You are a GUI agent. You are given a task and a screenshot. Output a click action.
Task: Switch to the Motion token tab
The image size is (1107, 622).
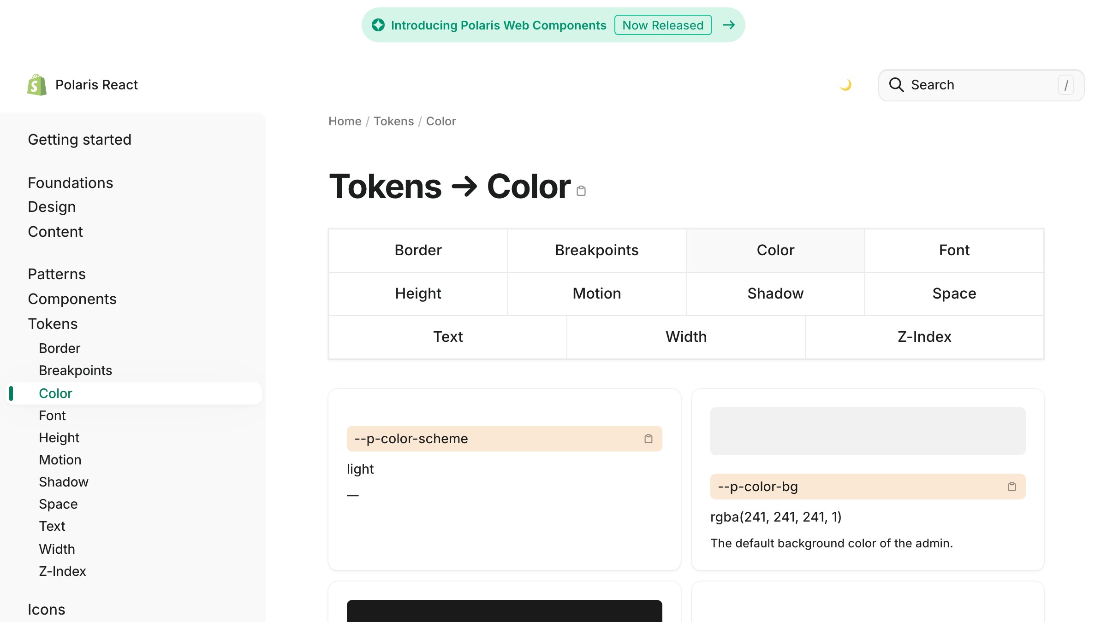597,293
